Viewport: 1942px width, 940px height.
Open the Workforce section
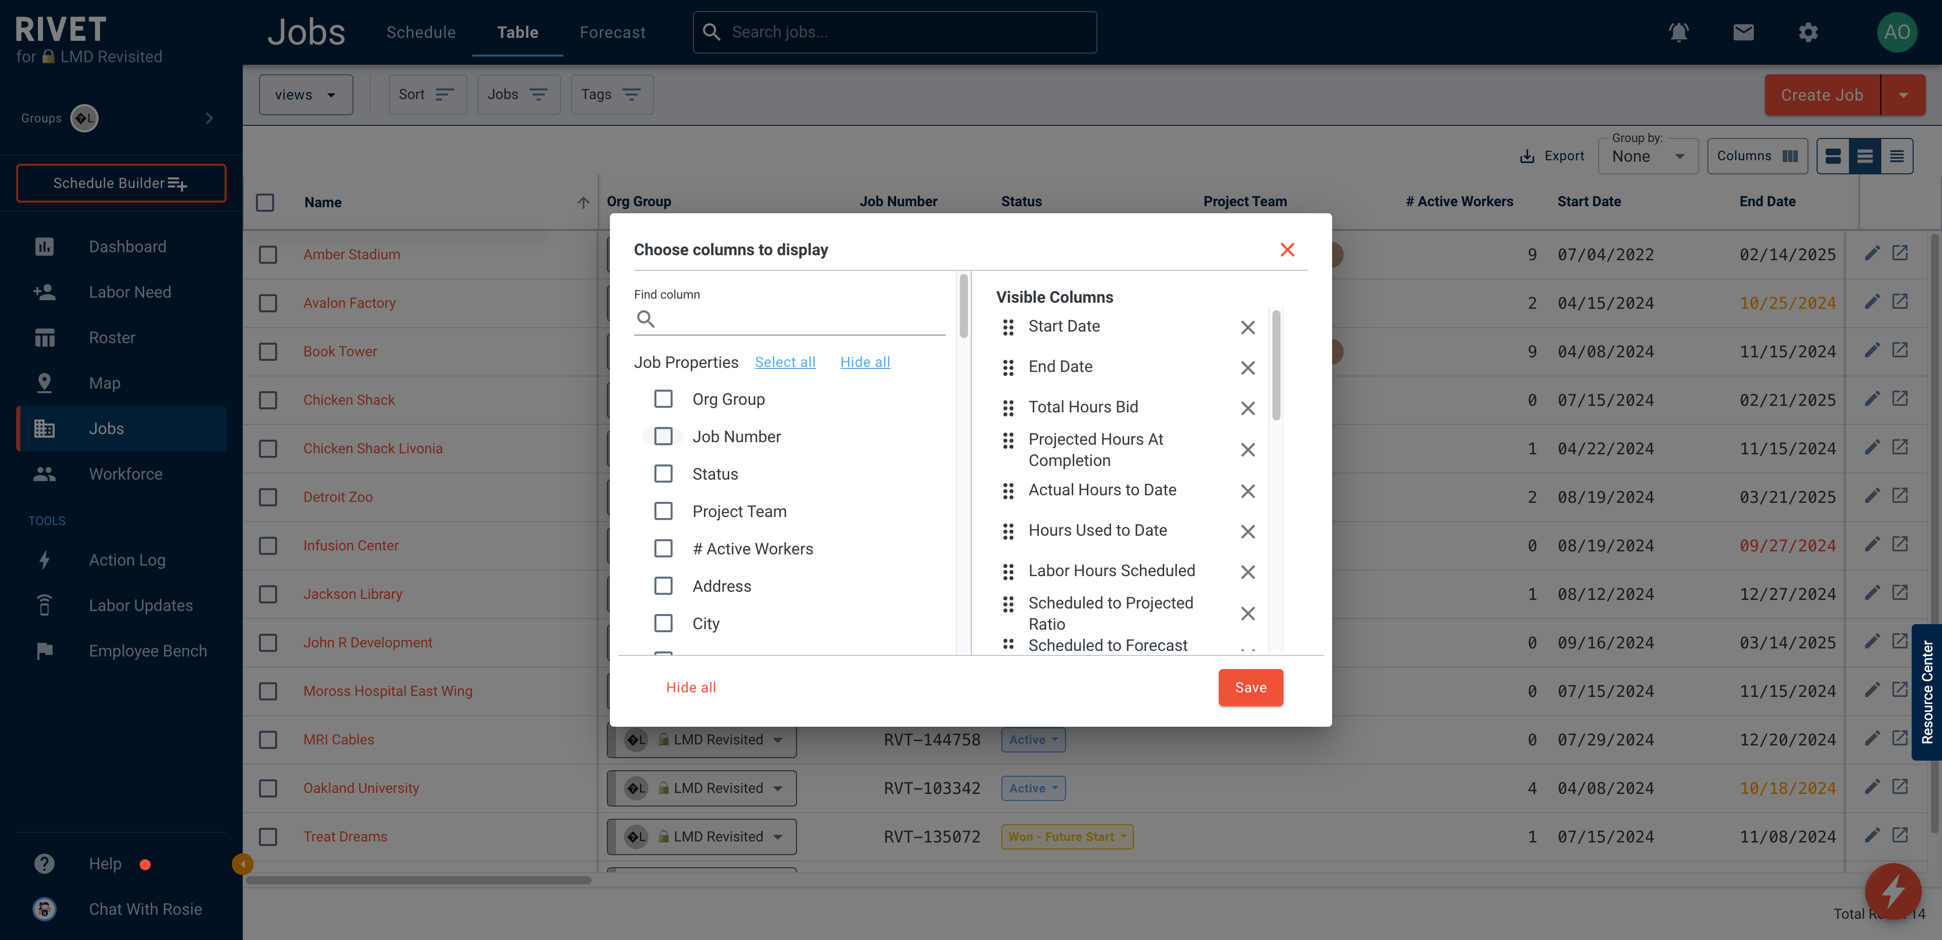tap(125, 473)
